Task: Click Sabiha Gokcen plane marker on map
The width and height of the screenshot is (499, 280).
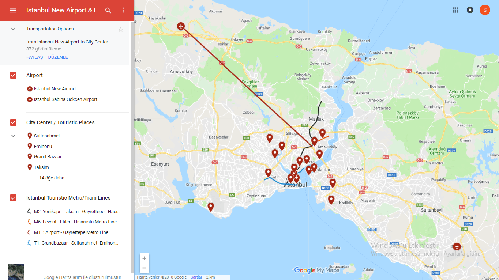Action: click(457, 246)
